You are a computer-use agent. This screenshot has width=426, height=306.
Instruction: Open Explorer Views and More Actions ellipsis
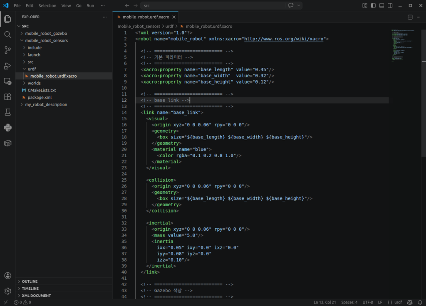pyautogui.click(x=105, y=17)
